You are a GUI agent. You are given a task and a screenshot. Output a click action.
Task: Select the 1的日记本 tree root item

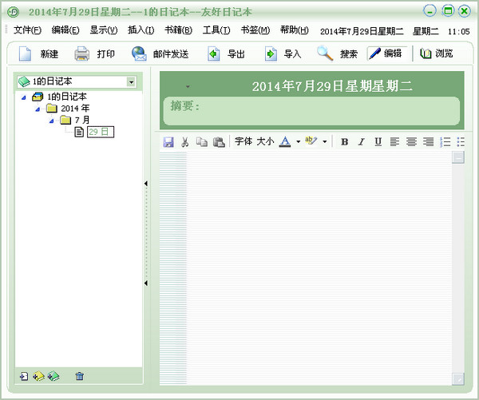point(67,97)
